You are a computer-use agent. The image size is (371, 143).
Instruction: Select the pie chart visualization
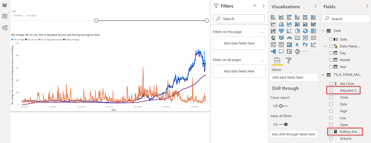pos(297,31)
